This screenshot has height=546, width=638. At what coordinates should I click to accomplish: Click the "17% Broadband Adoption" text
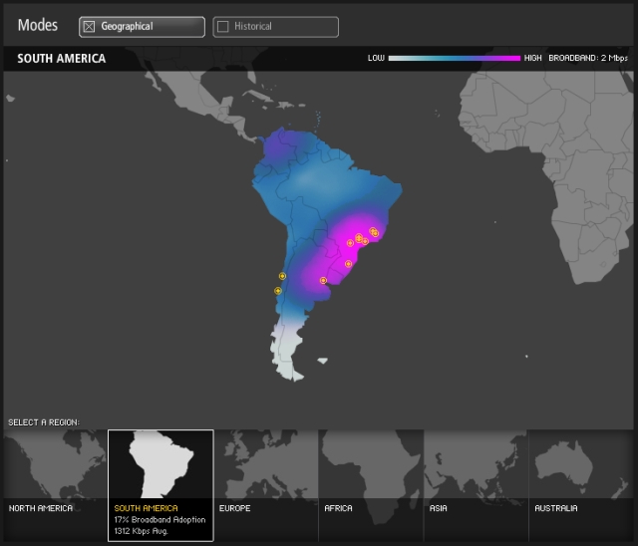pos(159,519)
